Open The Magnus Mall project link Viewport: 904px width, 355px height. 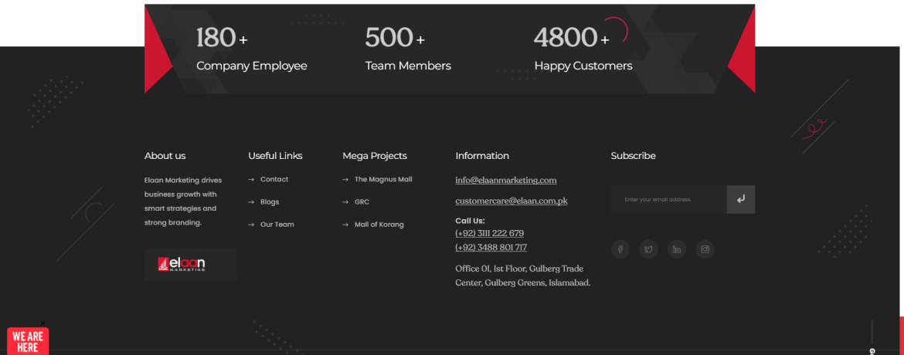click(383, 179)
